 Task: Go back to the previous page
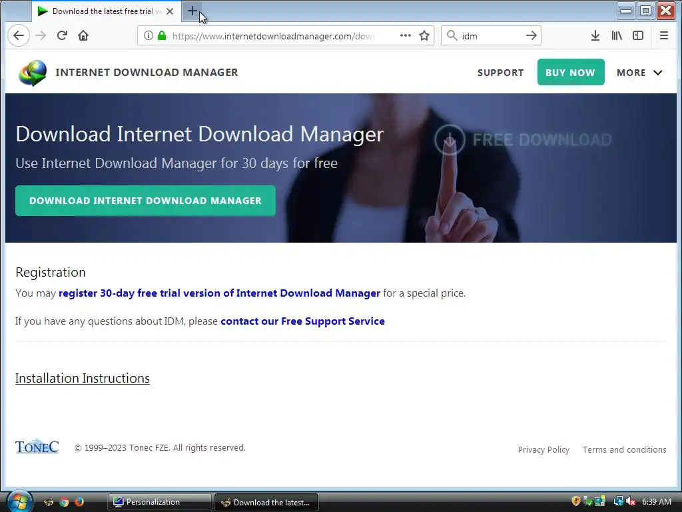tap(18, 36)
